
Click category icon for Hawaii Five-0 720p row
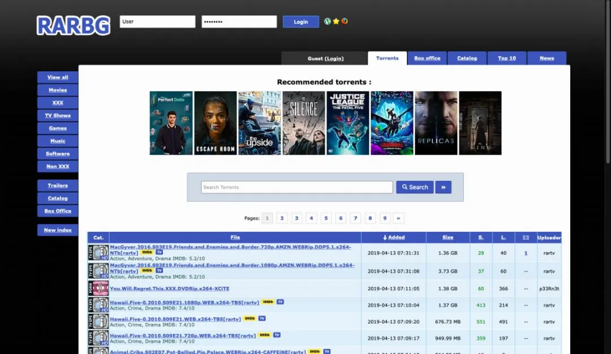coord(98,338)
